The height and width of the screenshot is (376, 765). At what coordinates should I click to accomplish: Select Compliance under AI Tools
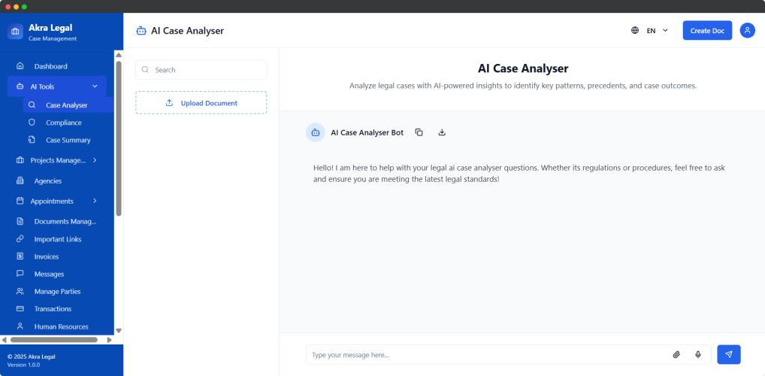point(63,123)
